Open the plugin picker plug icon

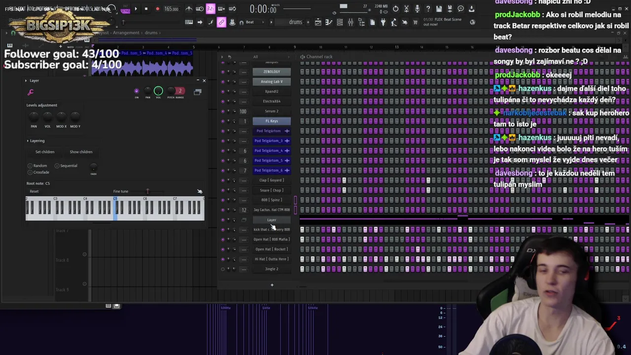(383, 22)
